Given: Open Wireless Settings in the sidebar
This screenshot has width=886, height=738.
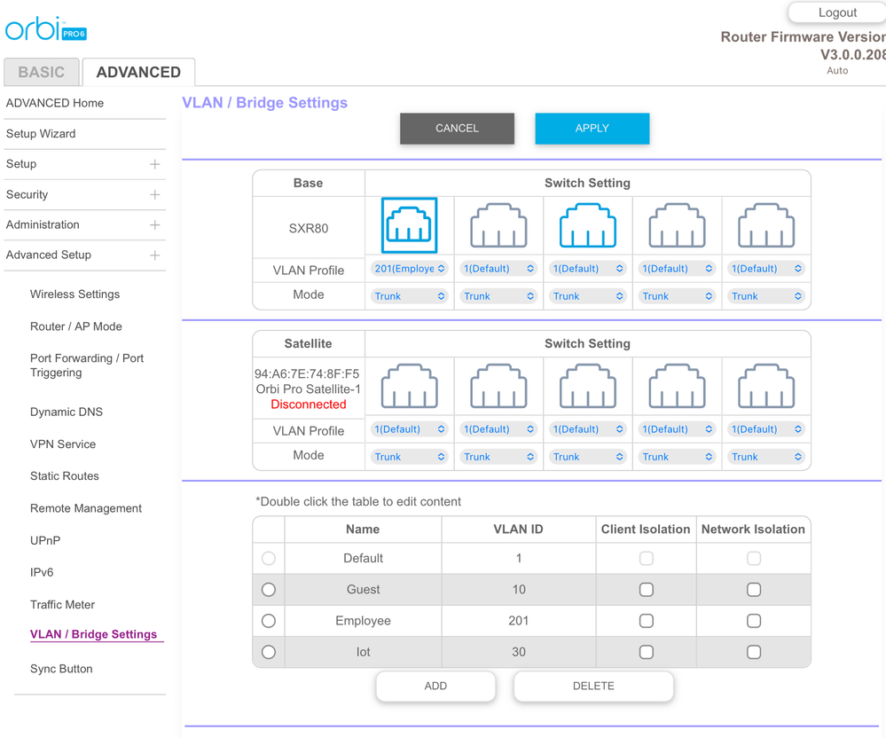Looking at the screenshot, I should [74, 294].
